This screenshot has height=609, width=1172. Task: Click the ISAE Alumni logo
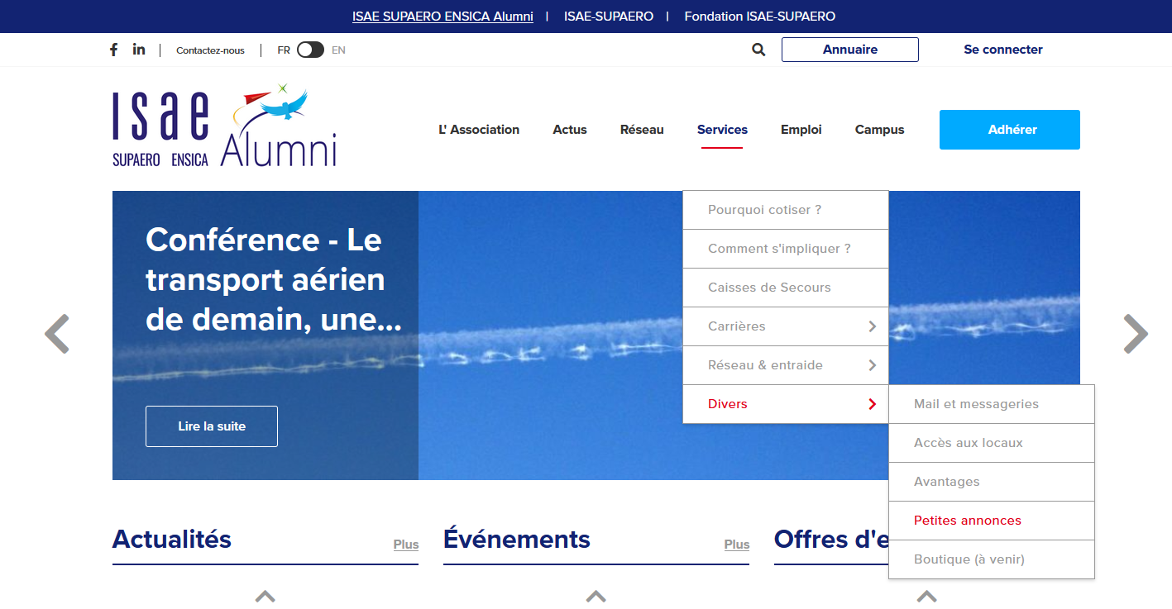coord(225,126)
